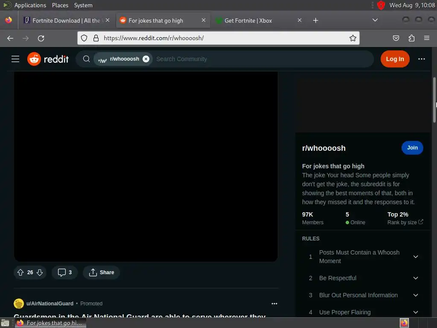
Task: Remove the r/whoooosh search filter chip
Action: (146, 59)
